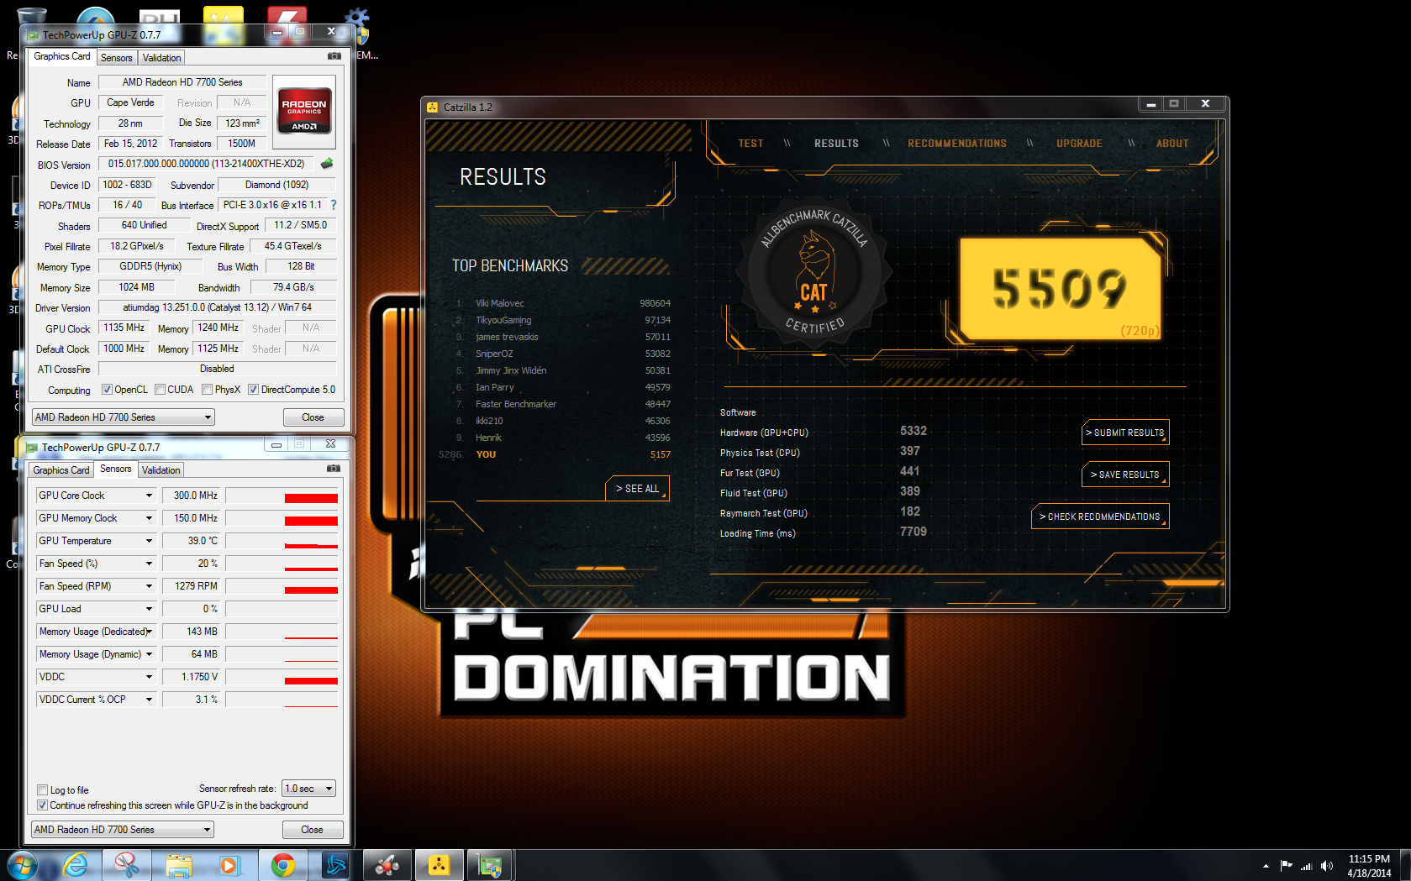1411x881 pixels.
Task: Show hidden system tray icons
Action: pos(1266,866)
